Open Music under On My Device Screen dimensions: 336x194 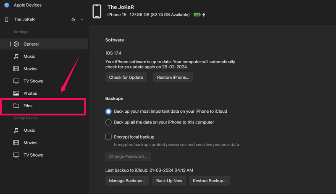(29, 130)
